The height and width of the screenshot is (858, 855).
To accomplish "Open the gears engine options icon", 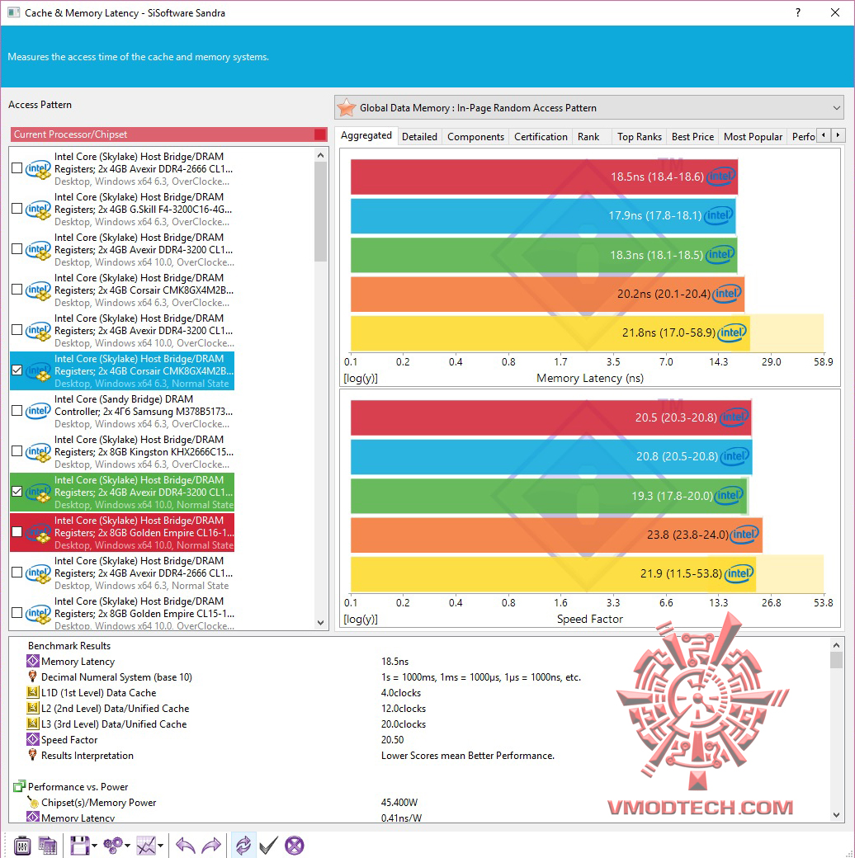I will coord(113,846).
